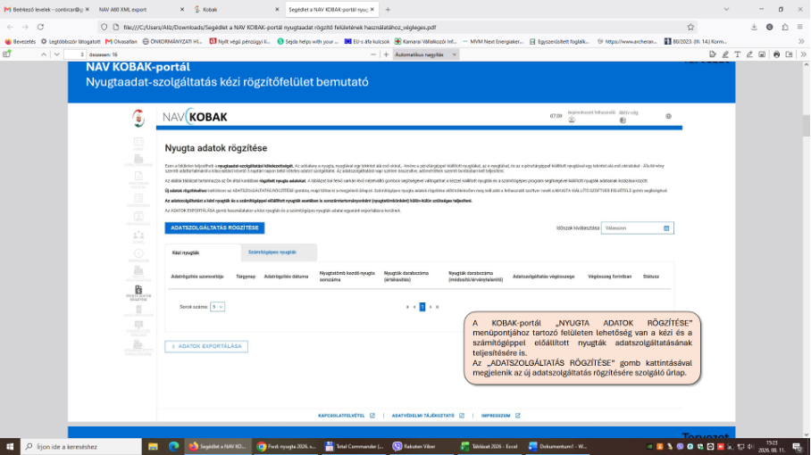Zoom in the PDF document
Screen dimensions: 811x455
386,54
